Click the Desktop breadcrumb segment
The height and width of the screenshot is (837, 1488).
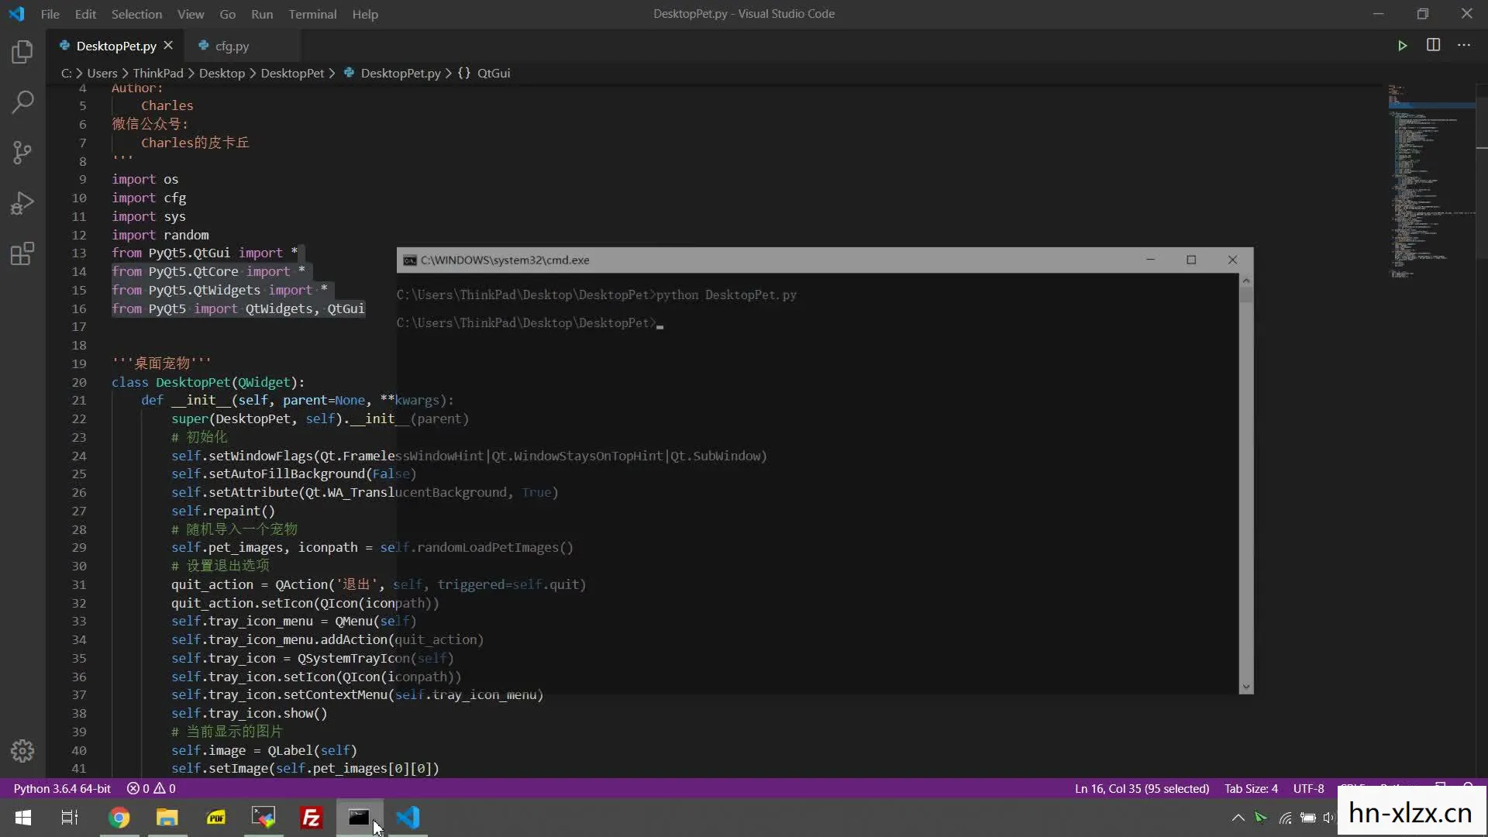pyautogui.click(x=222, y=73)
